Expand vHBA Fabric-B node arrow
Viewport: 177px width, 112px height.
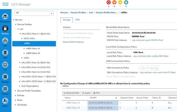point(24,53)
